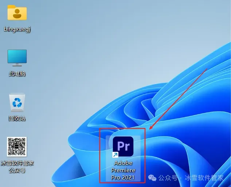
Task: Open the 回收站 recycle bin icon
Action: tap(17, 102)
